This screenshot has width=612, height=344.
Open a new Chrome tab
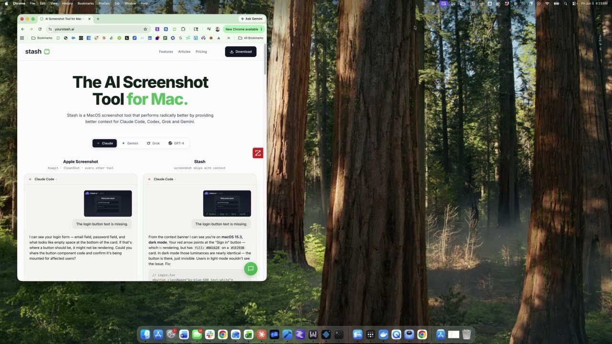pos(98,19)
